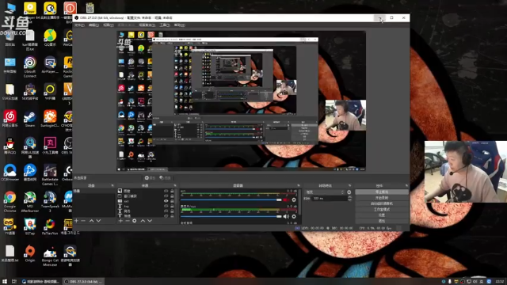Toggle visibility eye for 图像 source

166,191
